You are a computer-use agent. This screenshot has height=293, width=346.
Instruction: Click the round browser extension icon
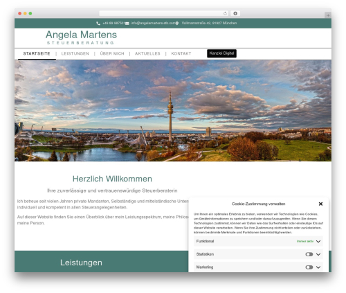point(235,14)
